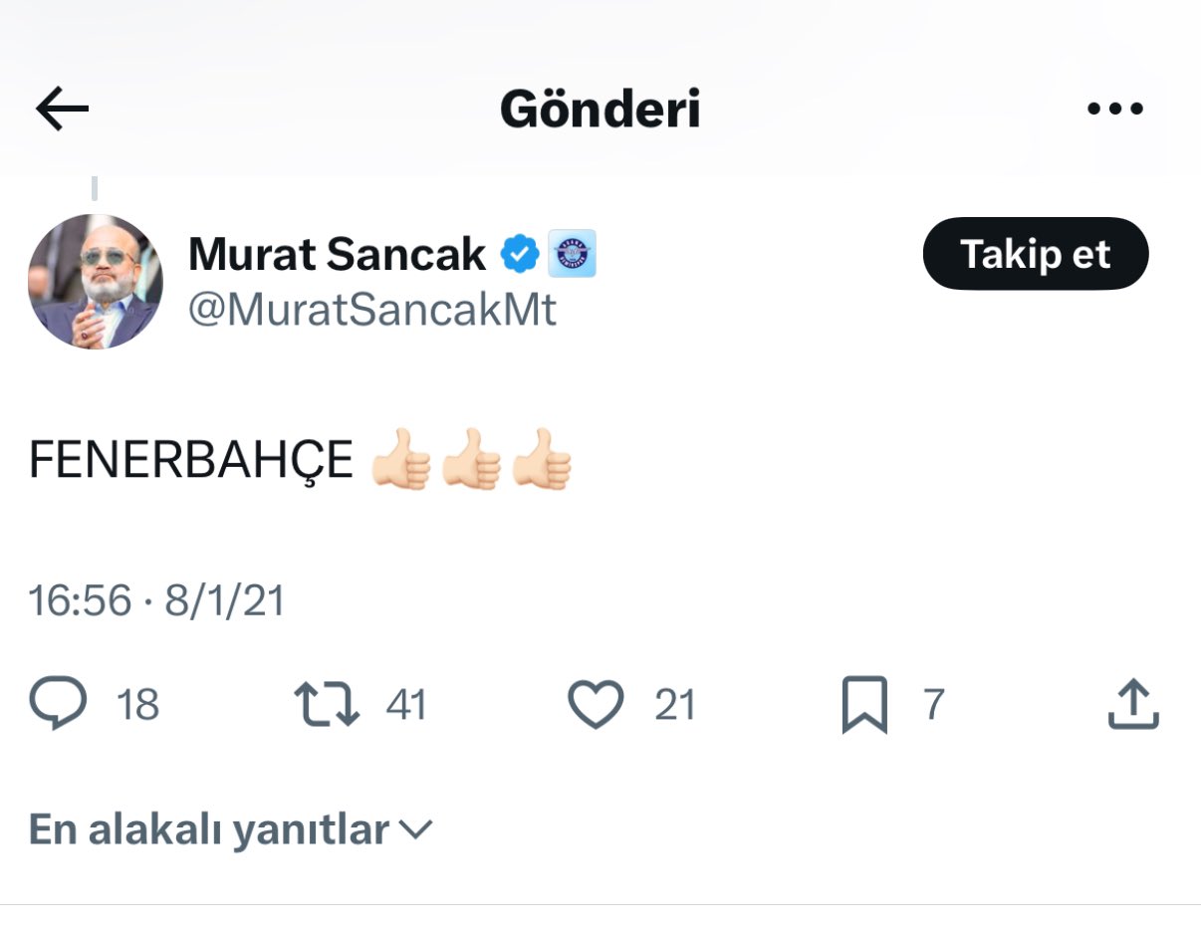Click the 16:56 · 8/1/21 timestamp
This screenshot has width=1201, height=927.
[x=156, y=600]
